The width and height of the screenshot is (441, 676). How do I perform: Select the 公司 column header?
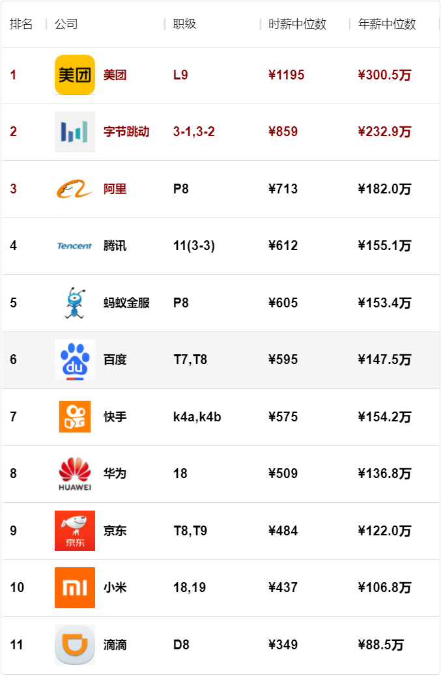[x=66, y=23]
